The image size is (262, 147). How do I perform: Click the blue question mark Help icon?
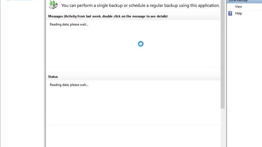(x=230, y=13)
